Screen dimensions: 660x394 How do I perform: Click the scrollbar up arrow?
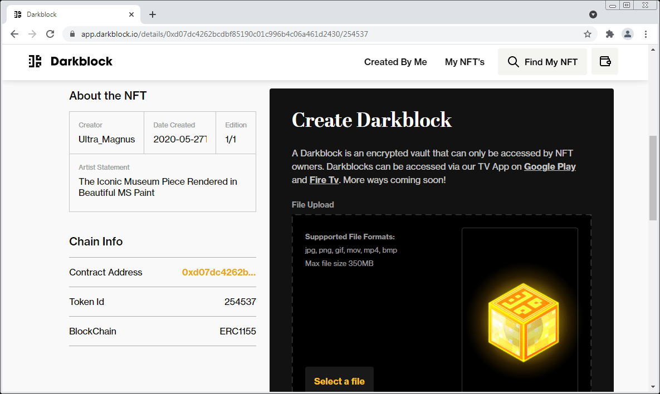[653, 49]
